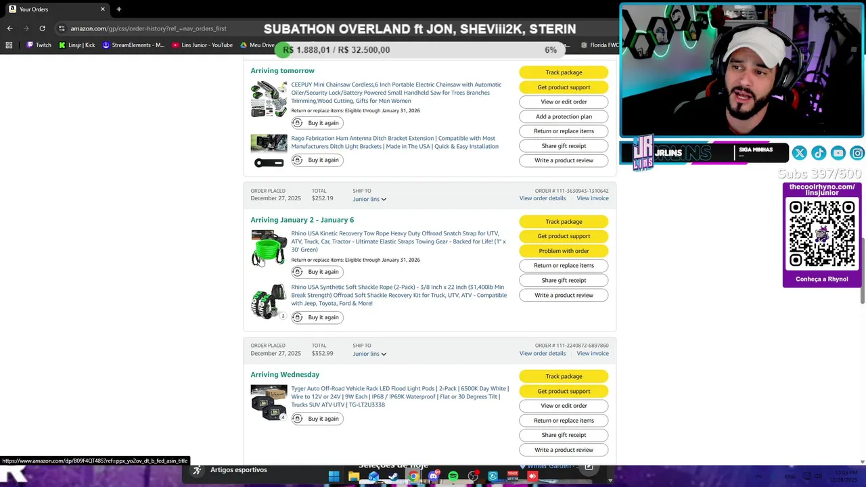View invoice for order 111-2240872-6897860
Screen dimensions: 866x487
(x=593, y=353)
